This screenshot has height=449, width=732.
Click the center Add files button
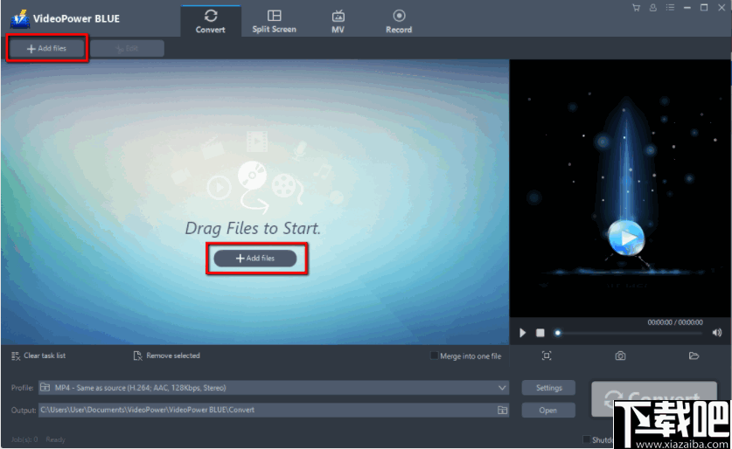click(x=255, y=258)
